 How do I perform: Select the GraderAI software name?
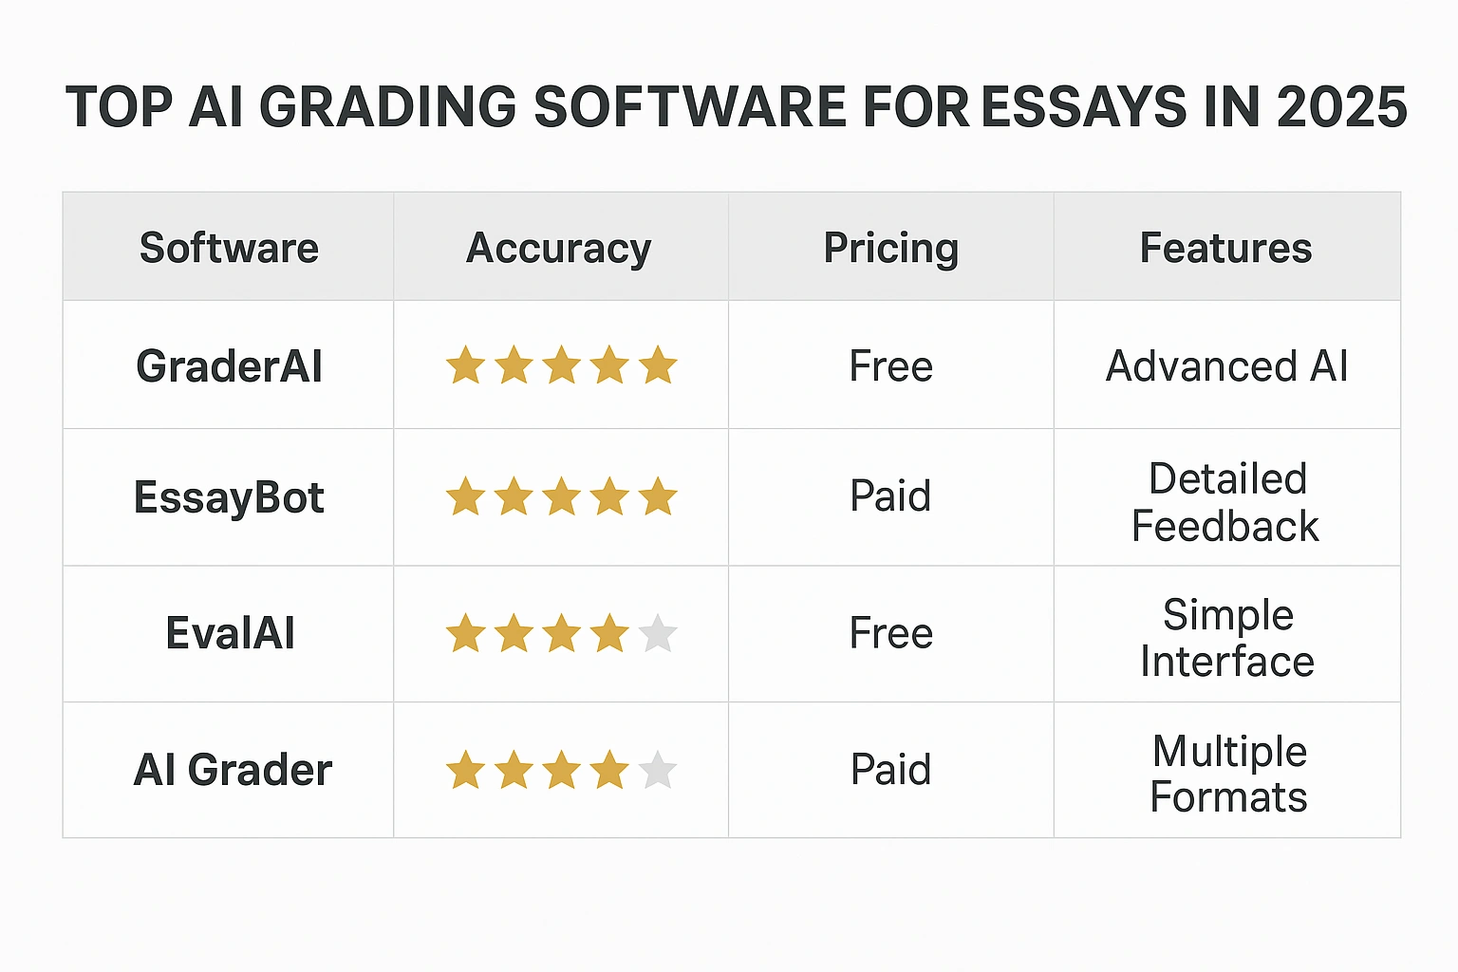click(229, 366)
